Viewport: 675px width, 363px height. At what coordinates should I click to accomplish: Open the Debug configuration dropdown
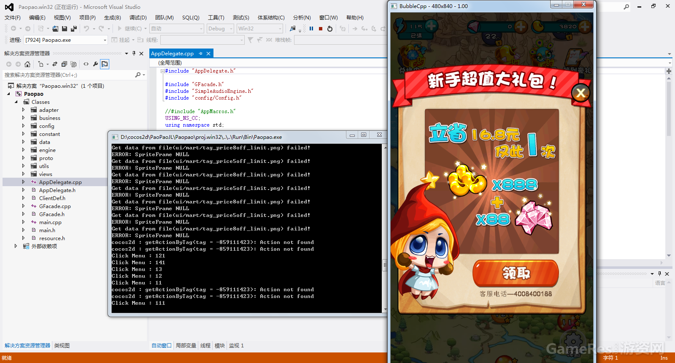(220, 29)
